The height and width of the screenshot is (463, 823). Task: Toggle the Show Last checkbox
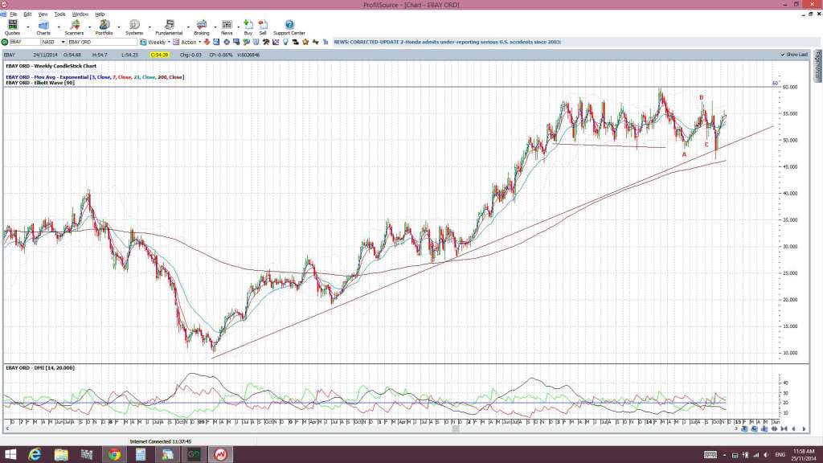click(783, 55)
